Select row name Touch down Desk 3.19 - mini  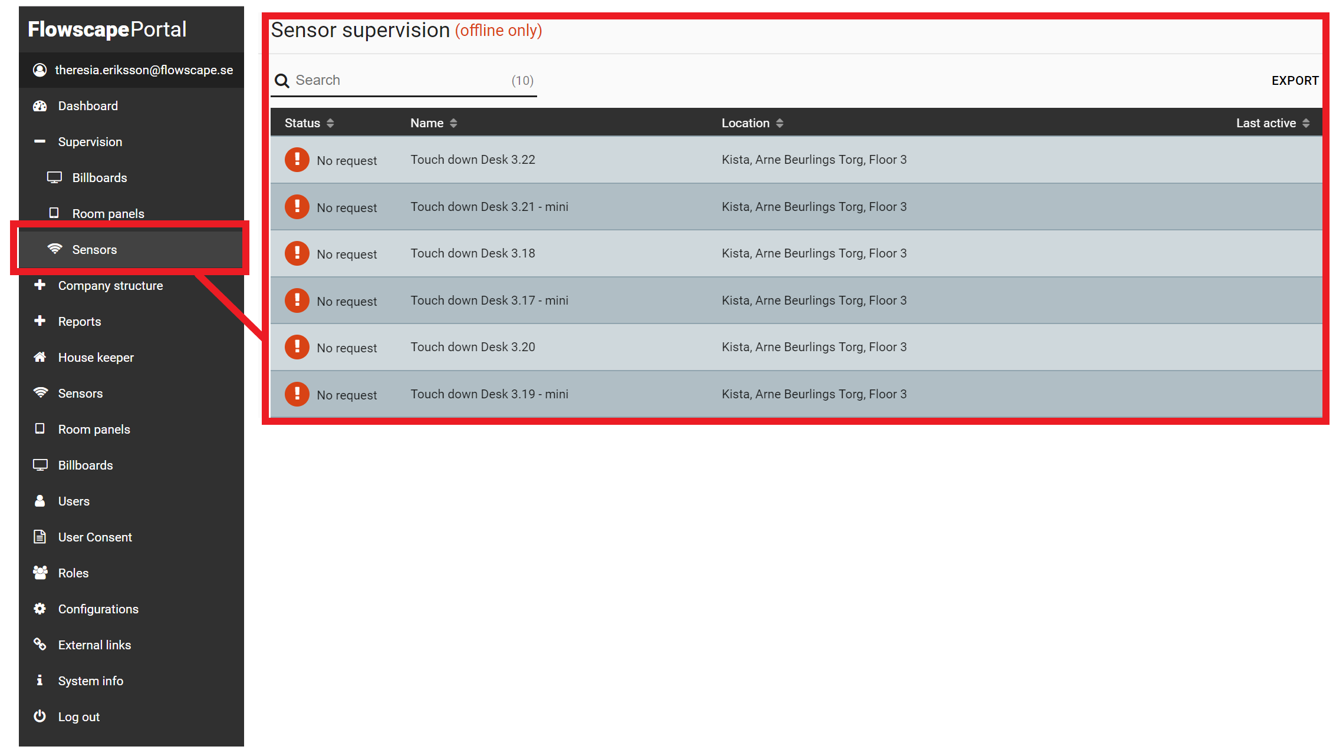[489, 394]
